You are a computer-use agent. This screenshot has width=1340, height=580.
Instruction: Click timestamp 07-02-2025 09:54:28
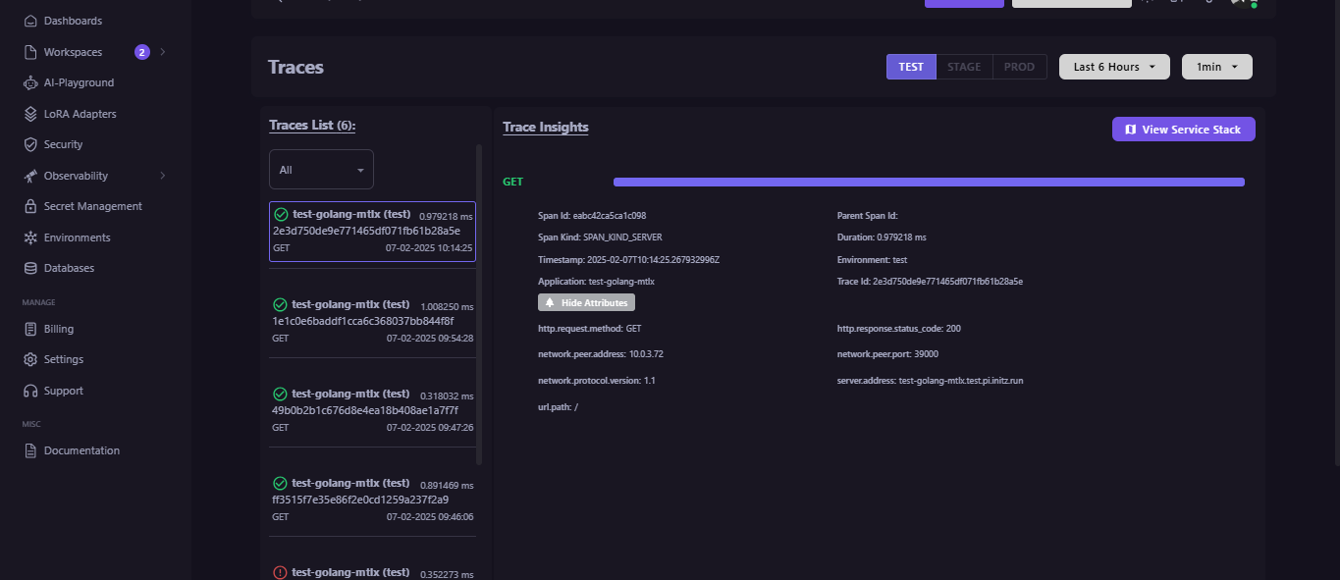[430, 338]
